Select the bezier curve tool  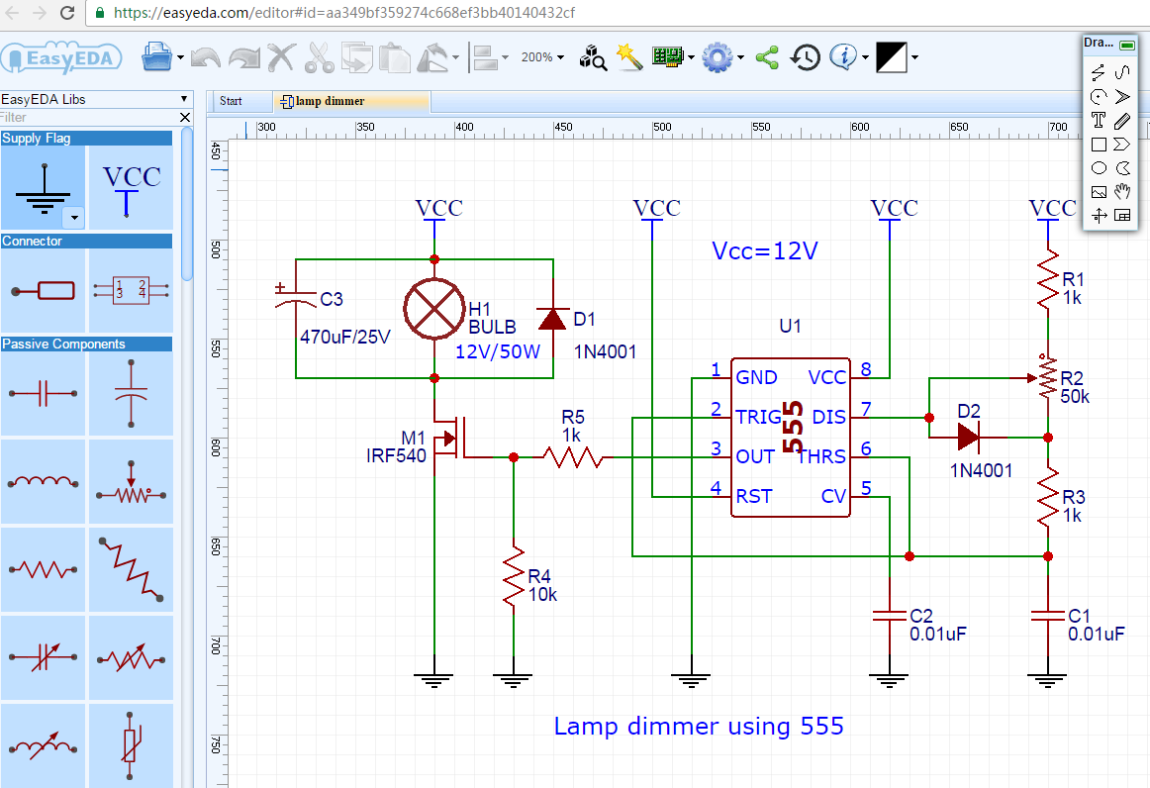click(1122, 72)
